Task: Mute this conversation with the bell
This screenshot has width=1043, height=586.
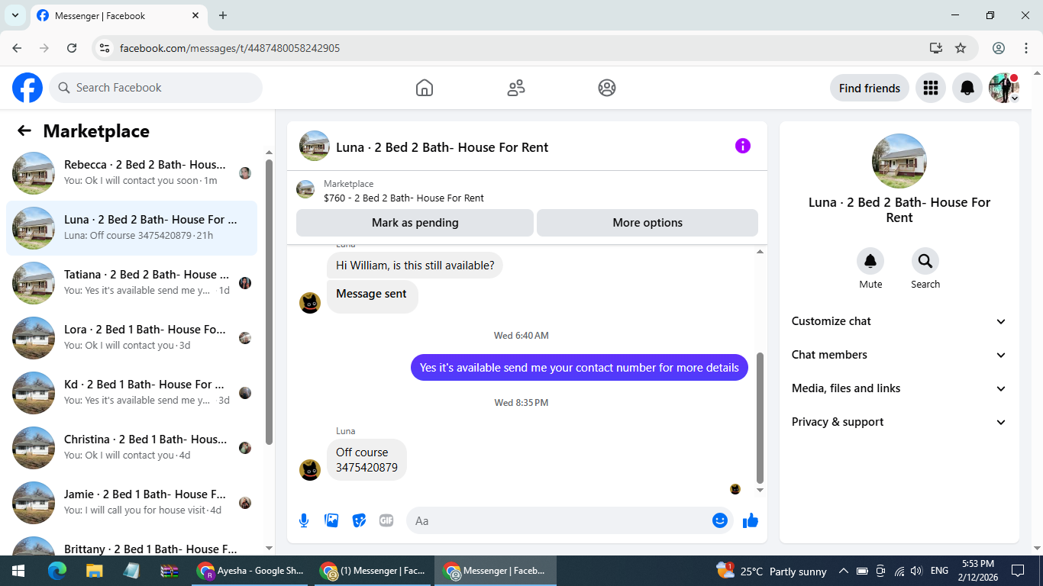Action: coord(870,262)
